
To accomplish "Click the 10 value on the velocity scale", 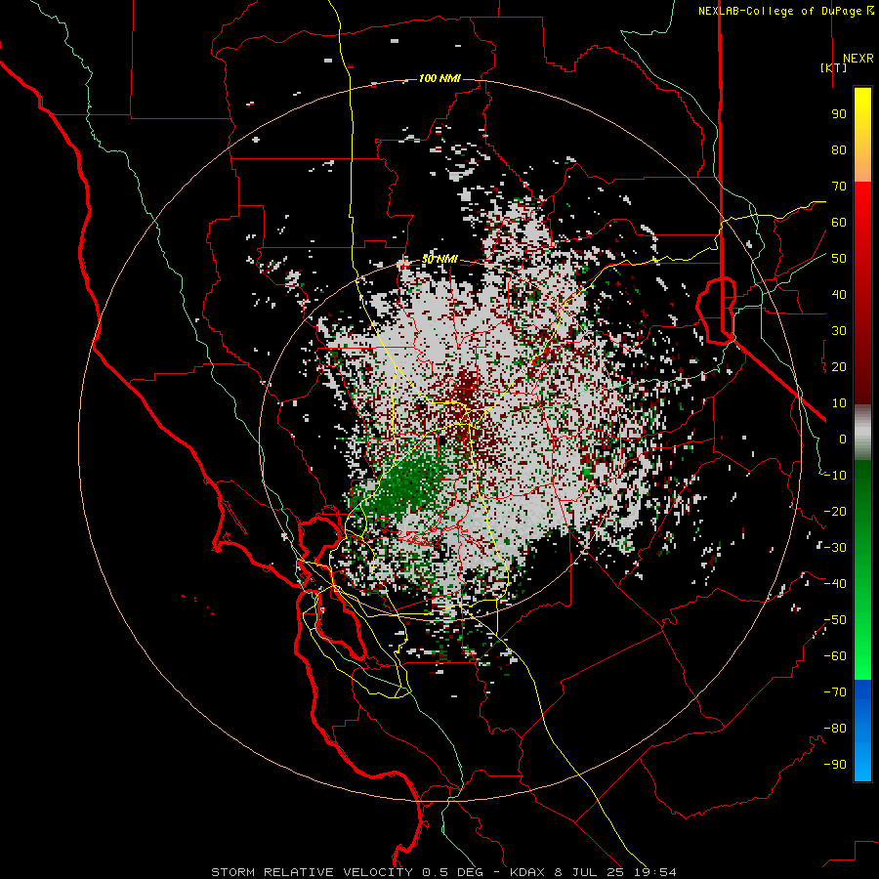I will 839,403.
